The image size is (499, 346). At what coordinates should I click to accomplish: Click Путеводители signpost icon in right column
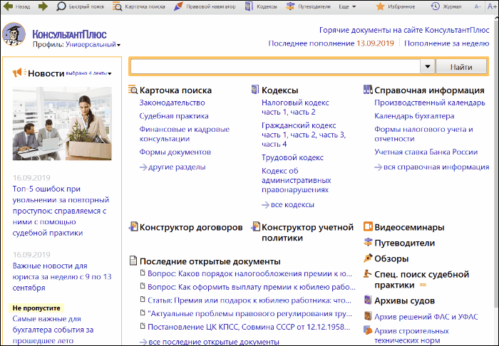click(368, 243)
